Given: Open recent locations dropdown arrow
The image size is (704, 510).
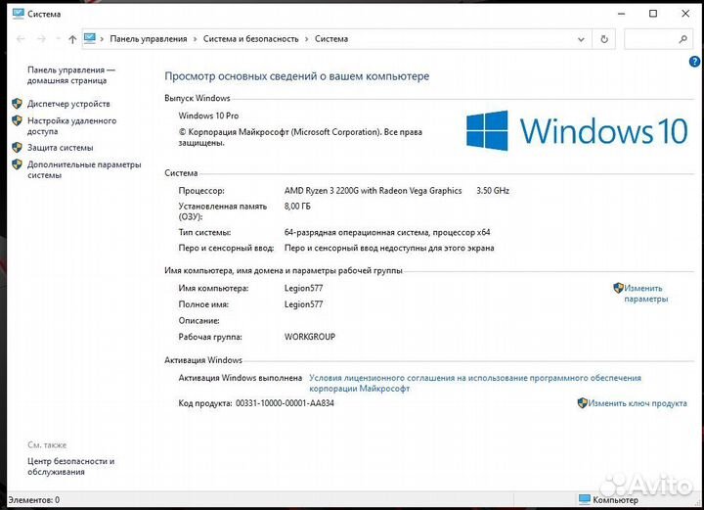Looking at the screenshot, I should [58, 39].
